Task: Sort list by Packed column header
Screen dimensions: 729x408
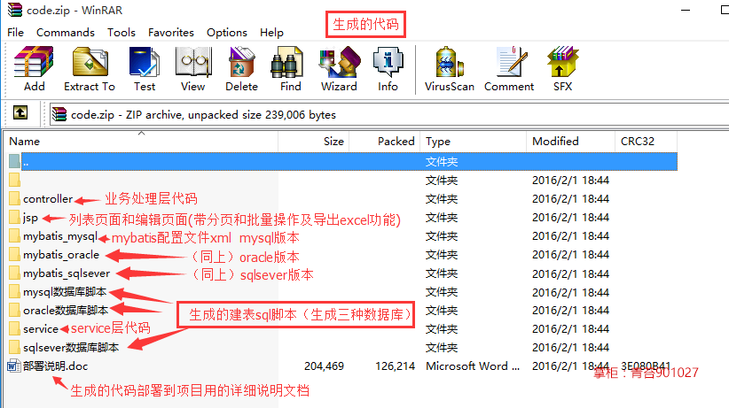Action: 385,142
